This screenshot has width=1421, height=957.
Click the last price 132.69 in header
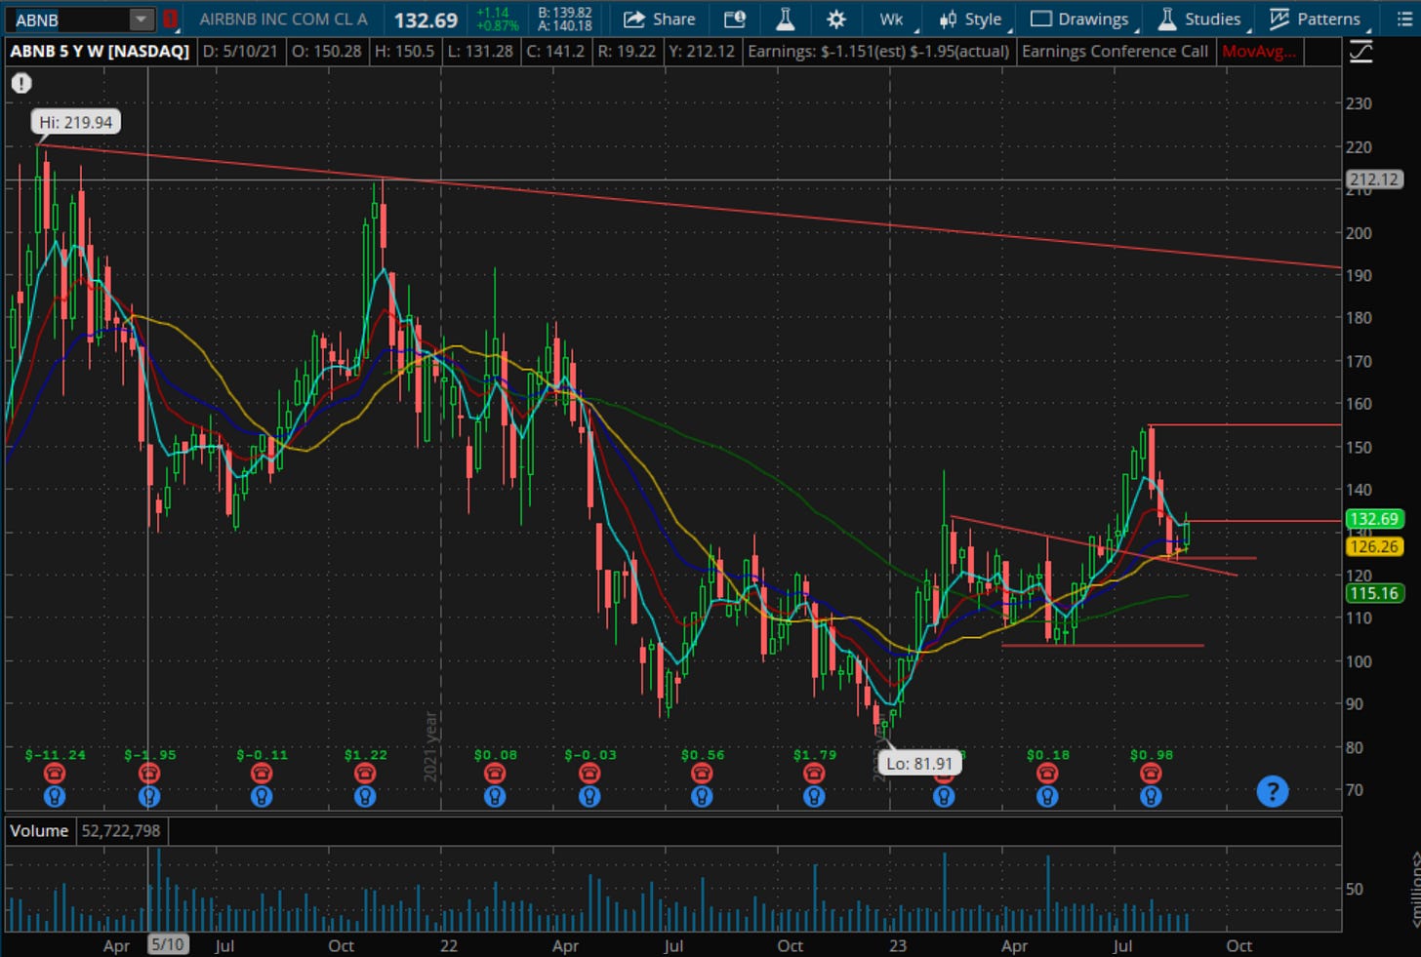pos(426,20)
